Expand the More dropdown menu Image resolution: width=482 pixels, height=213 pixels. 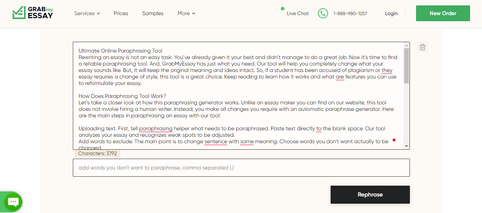pyautogui.click(x=186, y=13)
